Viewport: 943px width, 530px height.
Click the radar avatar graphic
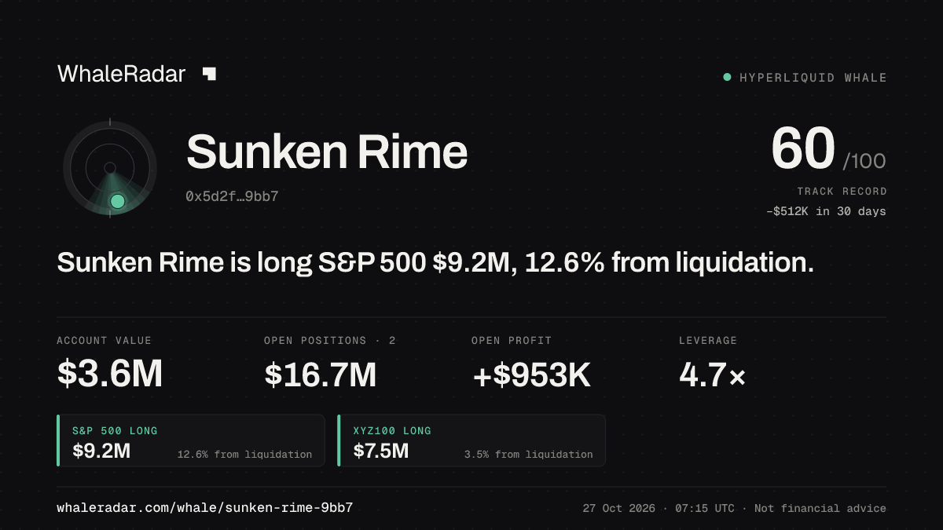point(110,168)
